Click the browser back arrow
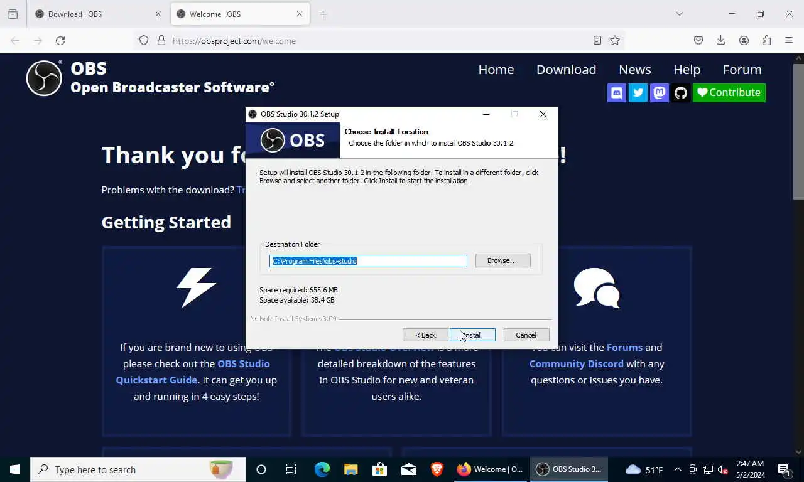The image size is (804, 482). click(x=15, y=41)
